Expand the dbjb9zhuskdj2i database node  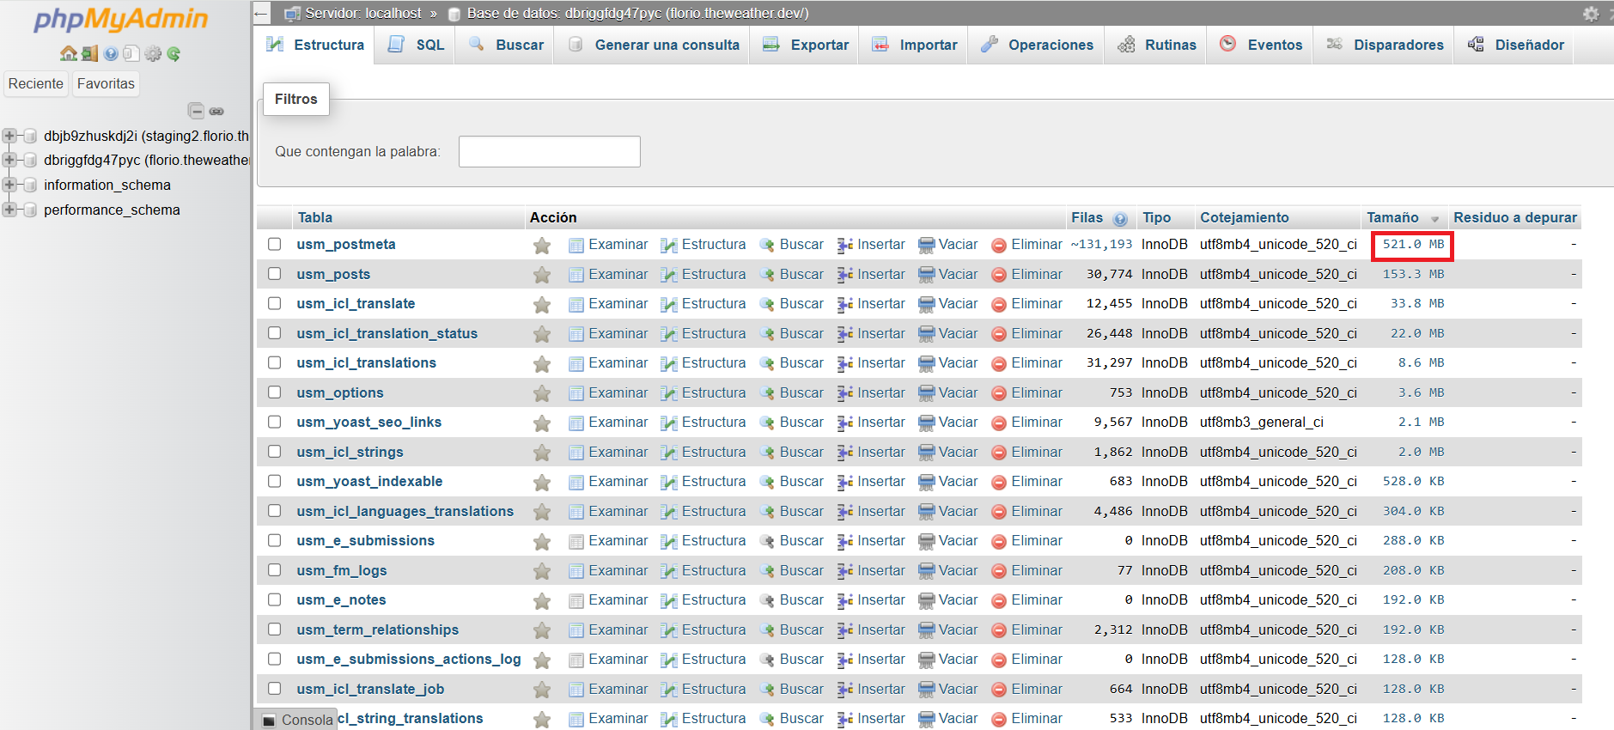[x=9, y=136]
